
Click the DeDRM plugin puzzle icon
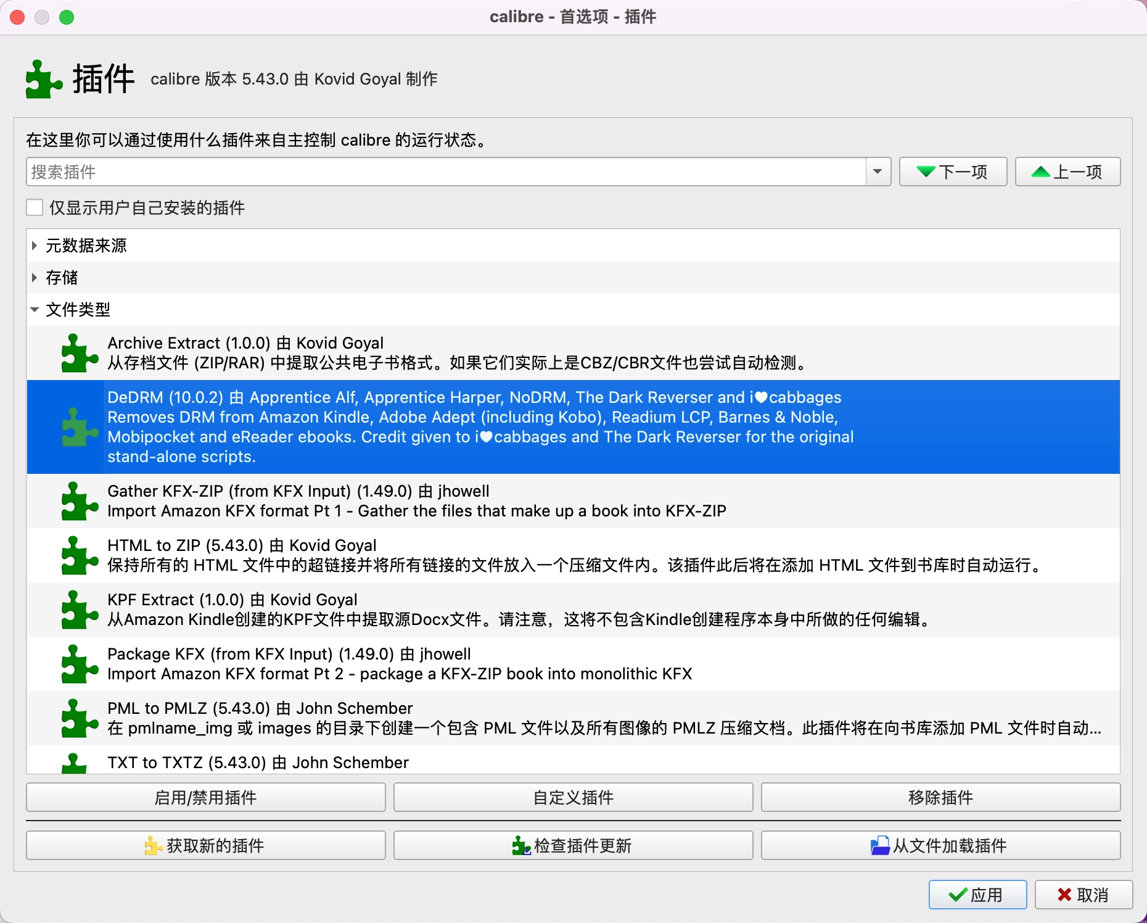pyautogui.click(x=80, y=427)
